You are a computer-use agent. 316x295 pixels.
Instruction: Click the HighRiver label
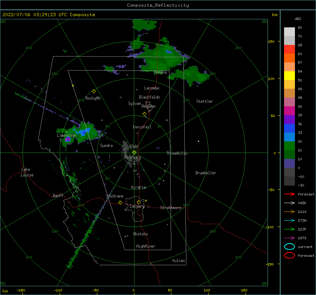pyautogui.click(x=146, y=246)
